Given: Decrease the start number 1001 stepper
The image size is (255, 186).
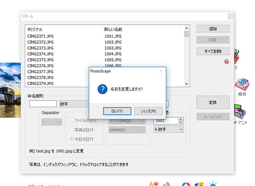Looking at the screenshot, I should tap(181, 122).
